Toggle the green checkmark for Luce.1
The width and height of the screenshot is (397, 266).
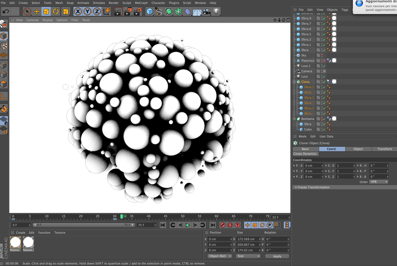324,66
